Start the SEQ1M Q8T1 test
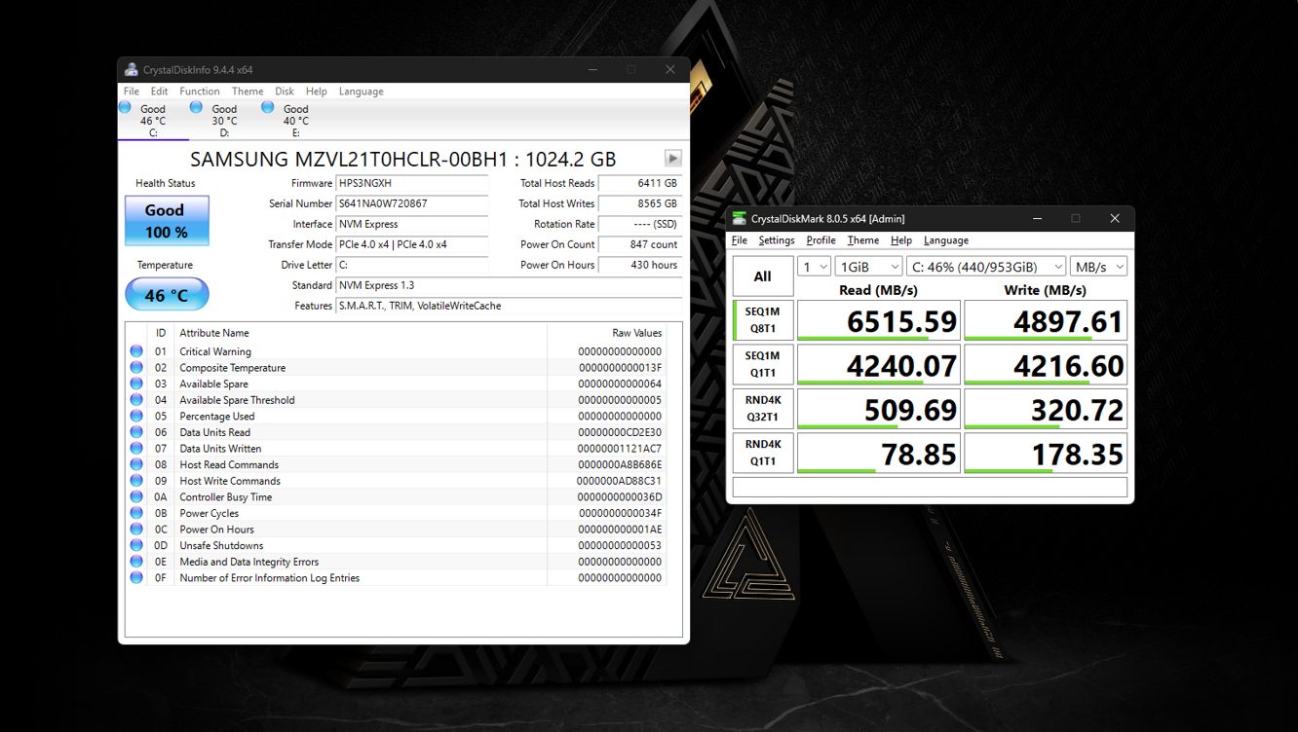This screenshot has height=732, width=1298. click(763, 320)
